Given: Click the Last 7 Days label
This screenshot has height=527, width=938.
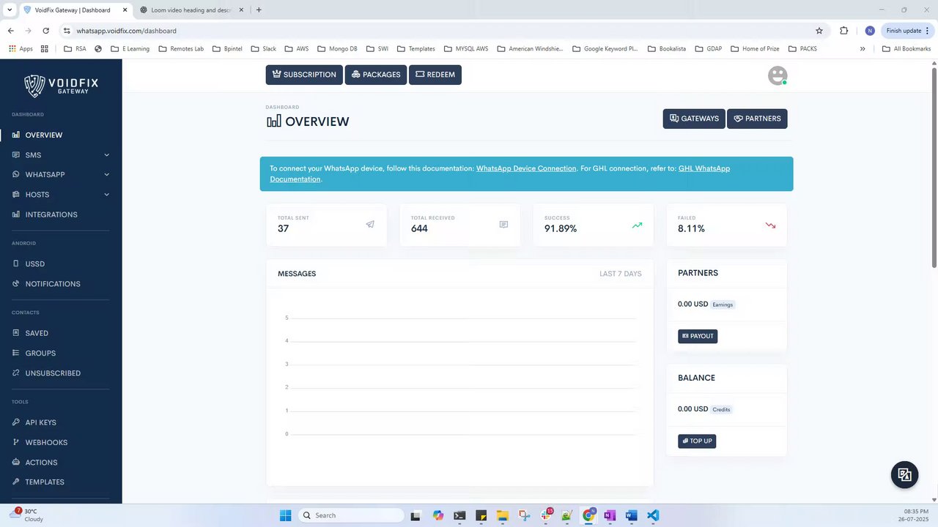Looking at the screenshot, I should pos(620,274).
